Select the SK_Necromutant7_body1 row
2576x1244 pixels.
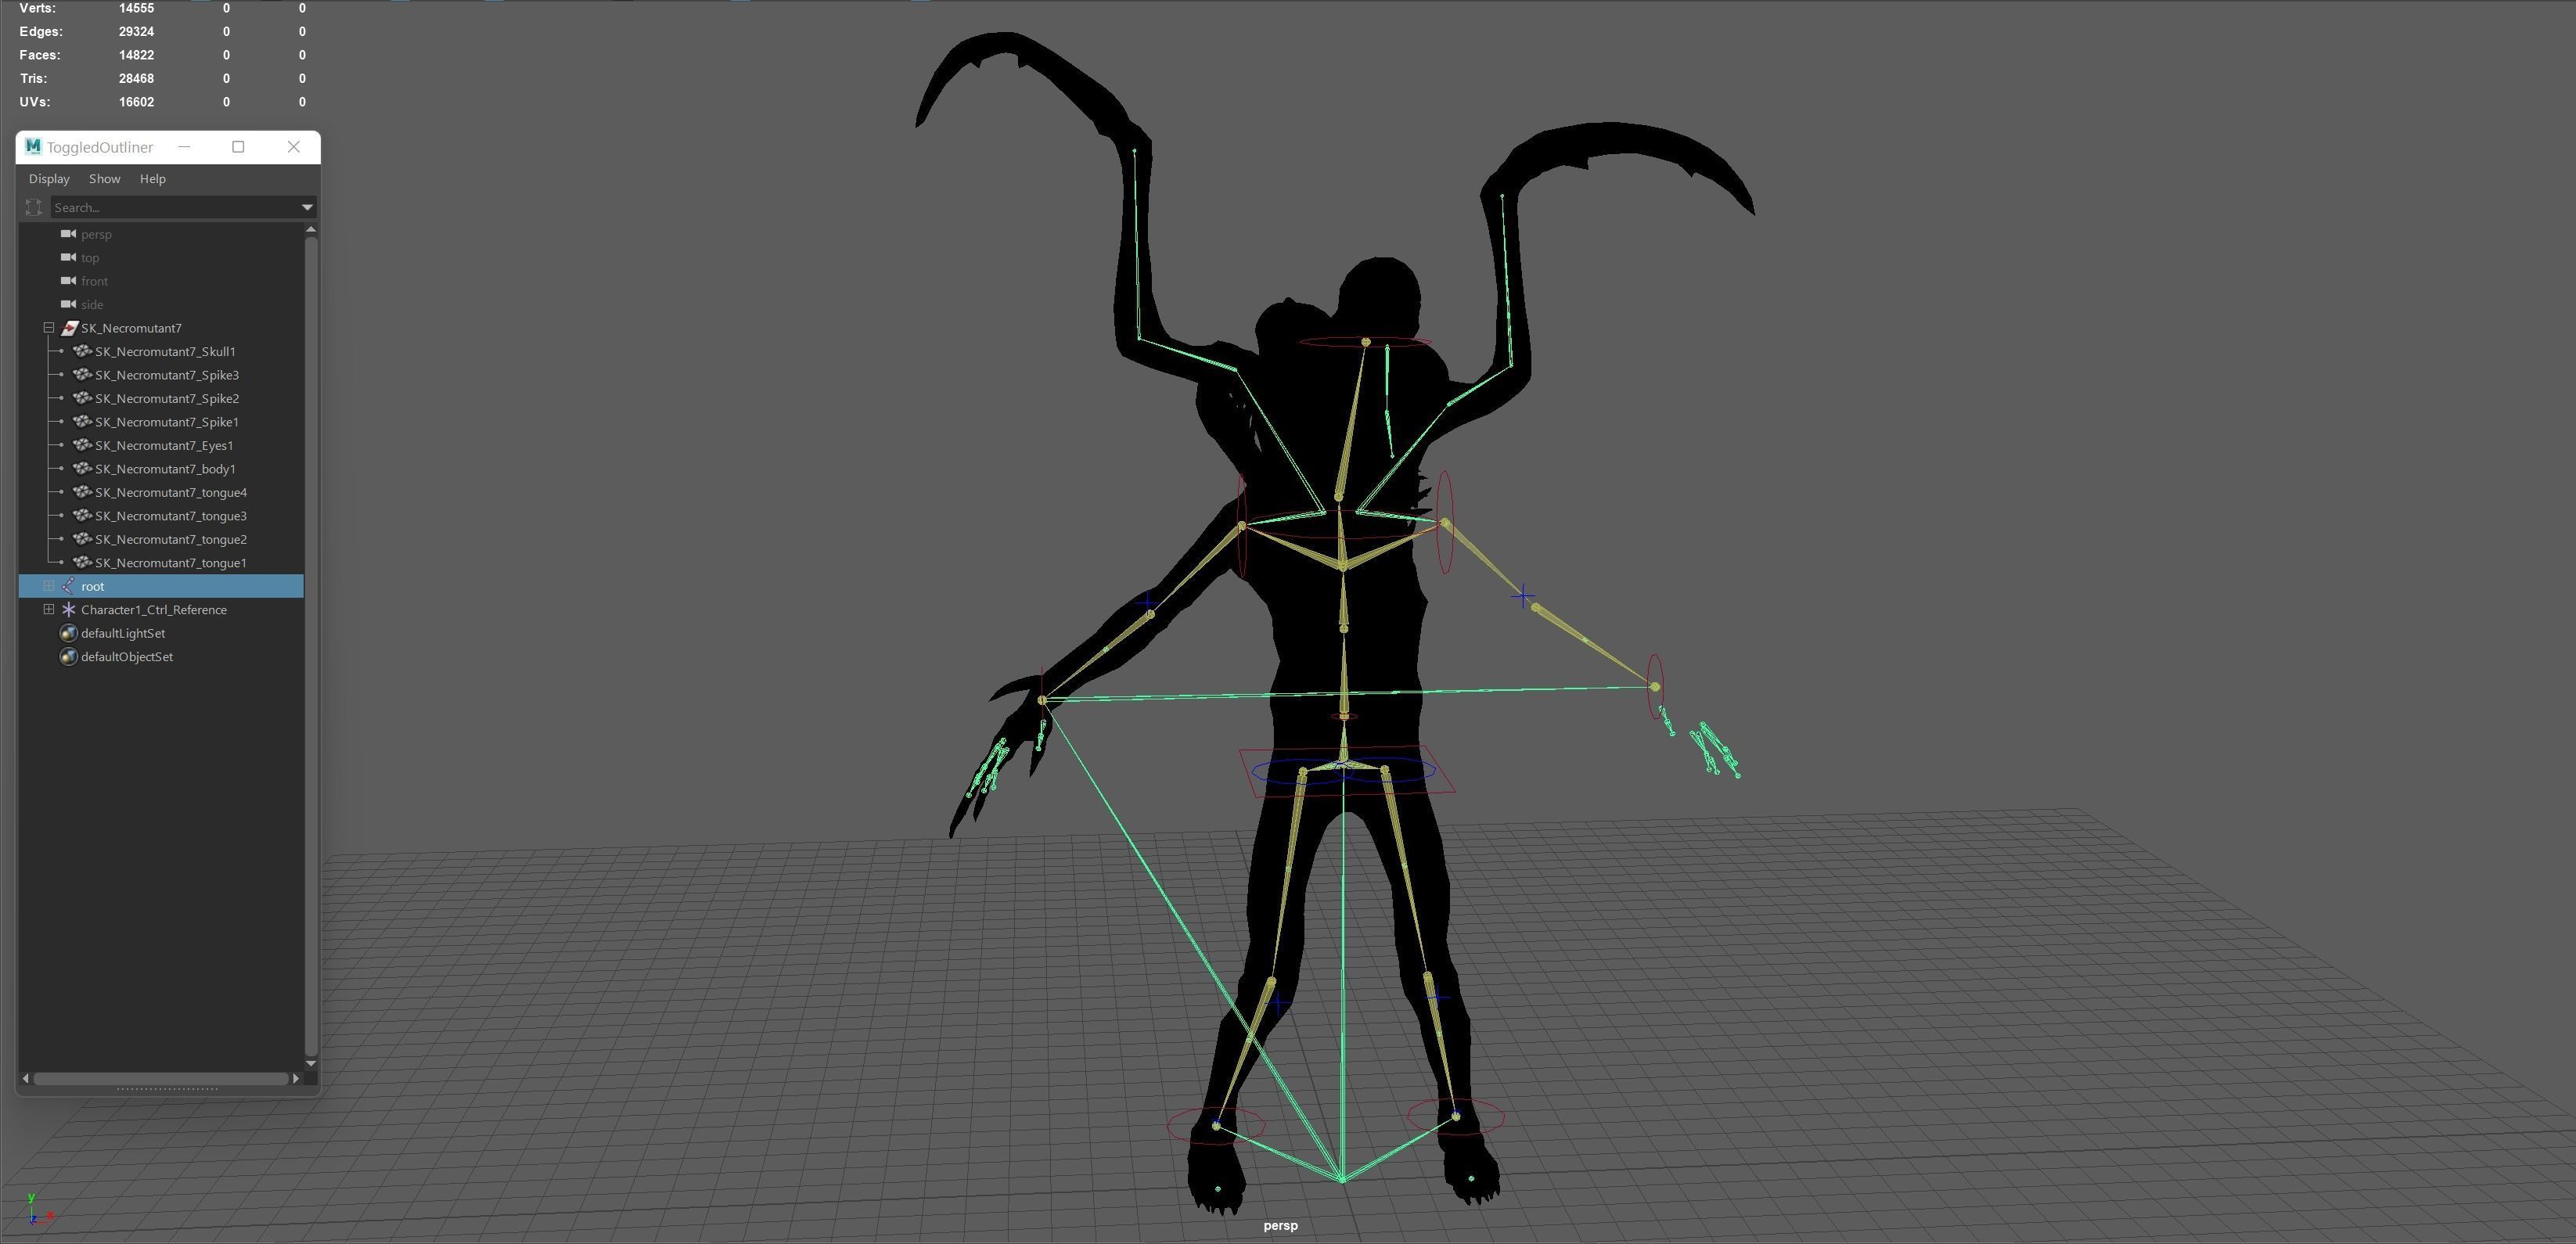[x=161, y=469]
